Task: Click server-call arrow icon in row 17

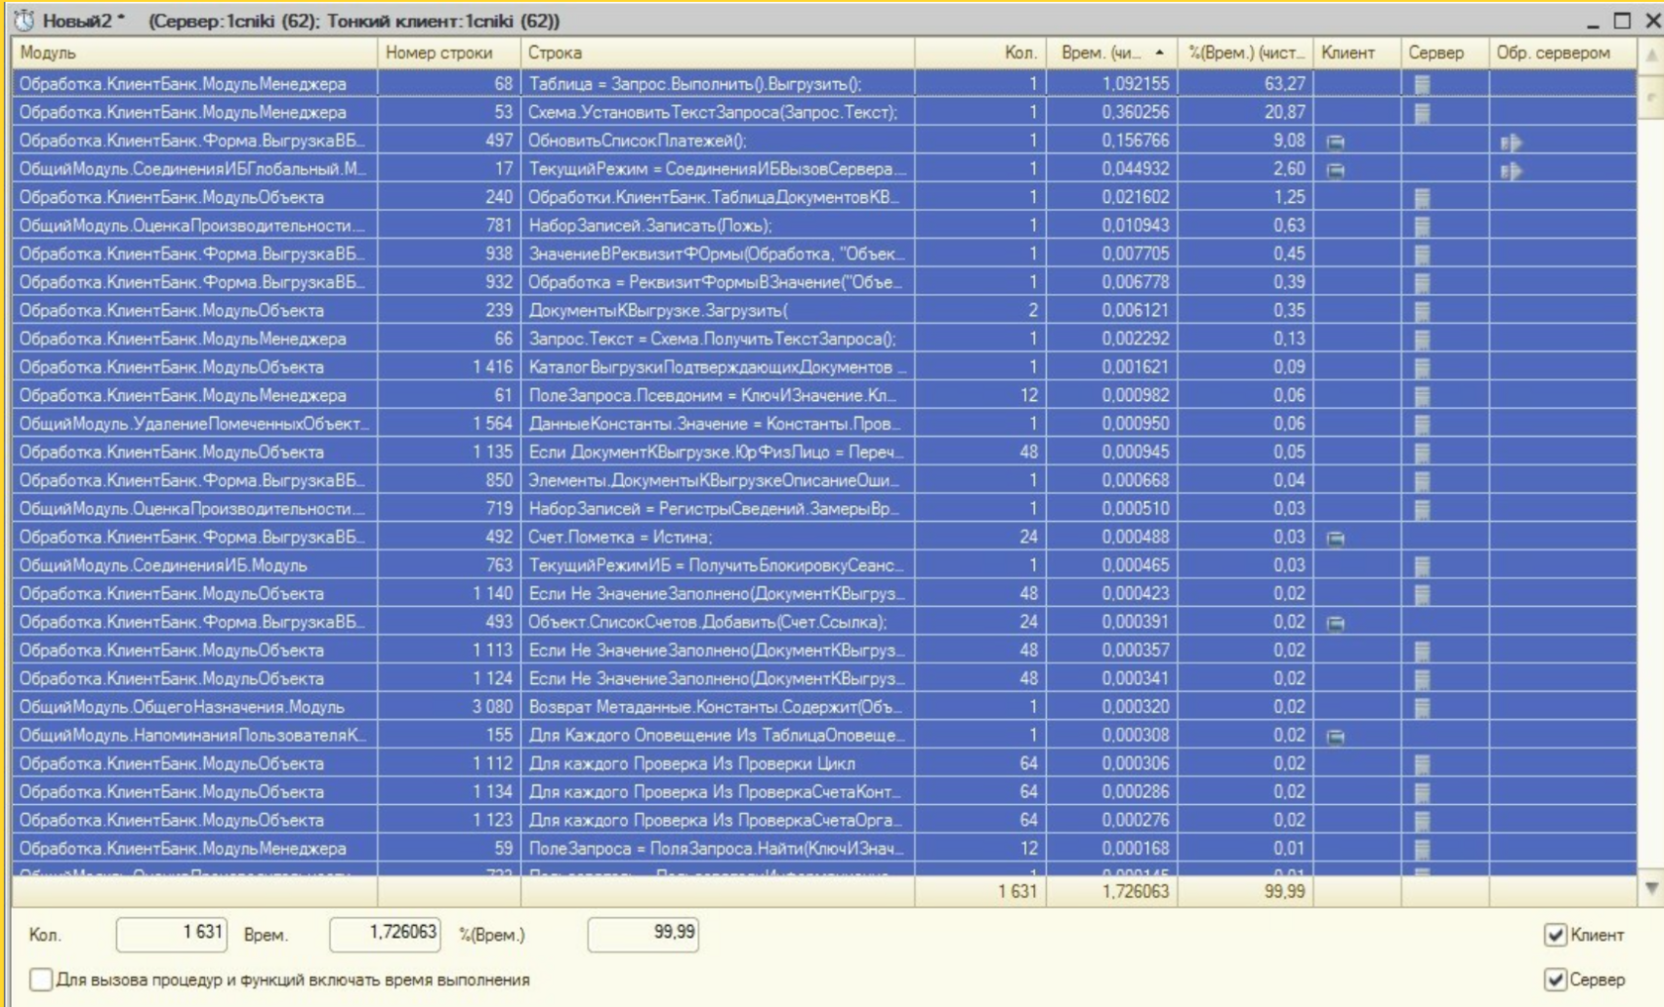Action: (1510, 170)
